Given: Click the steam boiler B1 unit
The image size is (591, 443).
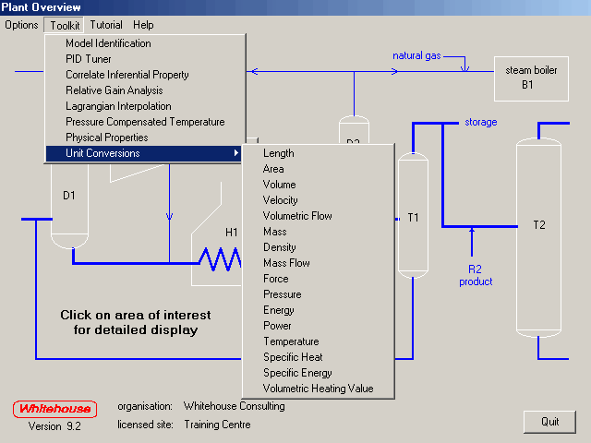Looking at the screenshot, I should click(526, 77).
